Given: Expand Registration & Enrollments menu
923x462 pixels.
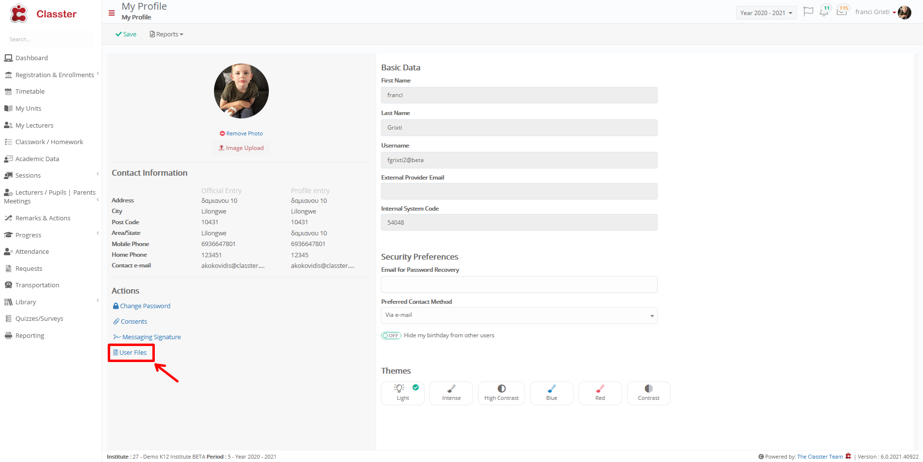Looking at the screenshot, I should pos(98,74).
